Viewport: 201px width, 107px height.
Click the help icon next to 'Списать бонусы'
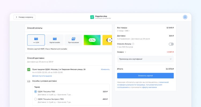click(x=133, y=44)
